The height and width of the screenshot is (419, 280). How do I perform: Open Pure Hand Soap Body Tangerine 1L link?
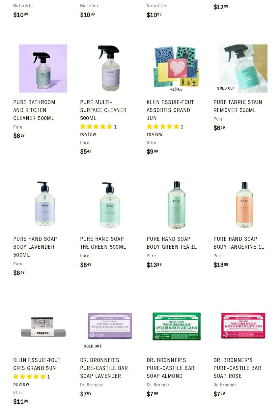239,243
